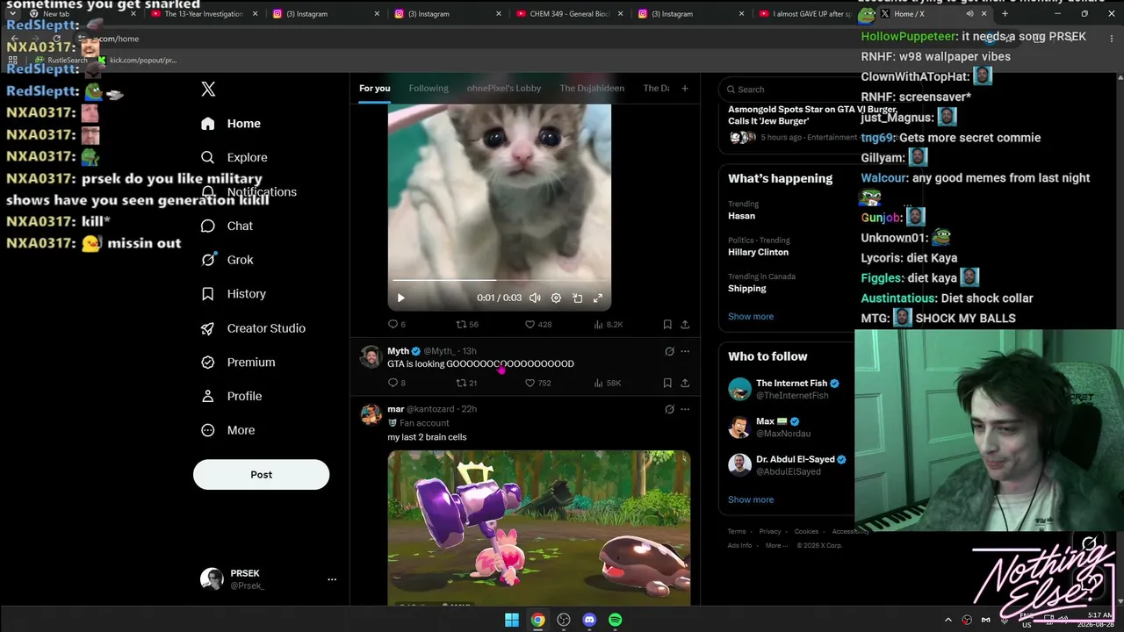
Task: Switch to ohnePixel's Lobby tab
Action: click(504, 88)
